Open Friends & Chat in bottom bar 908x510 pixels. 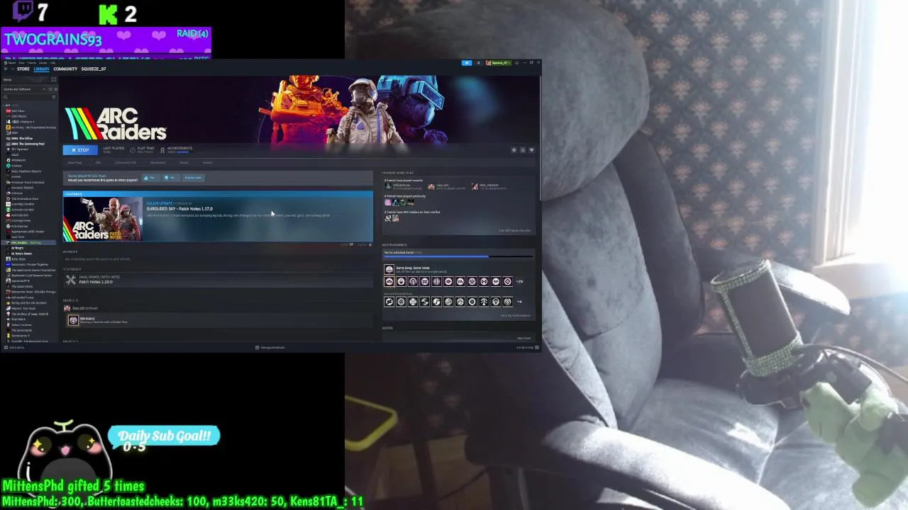coord(527,347)
